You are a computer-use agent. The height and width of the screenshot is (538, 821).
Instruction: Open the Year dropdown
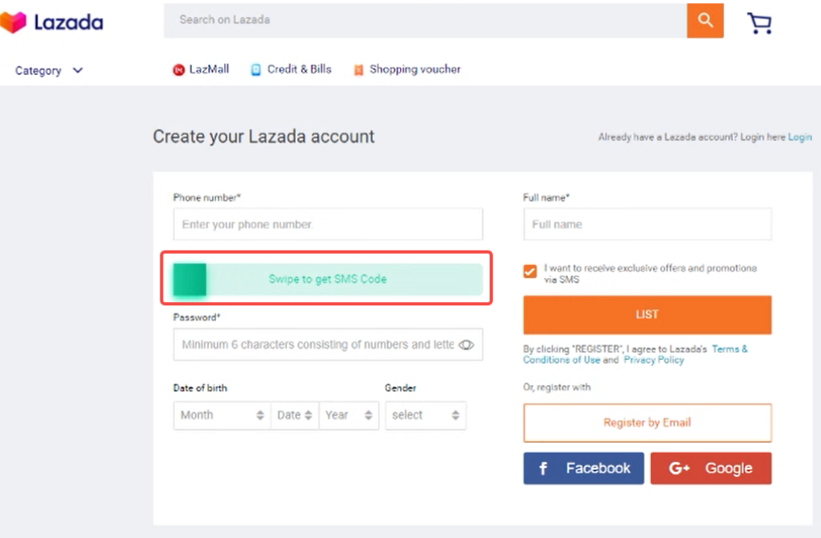coord(348,415)
